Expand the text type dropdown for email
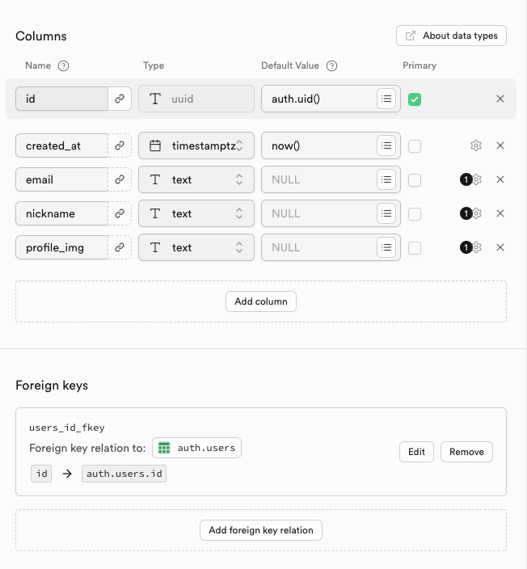527x569 pixels. pyautogui.click(x=196, y=179)
